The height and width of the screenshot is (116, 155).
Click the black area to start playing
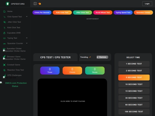[x=72, y=97]
